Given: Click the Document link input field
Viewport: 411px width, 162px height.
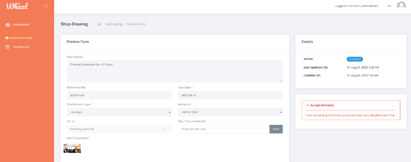Looking at the screenshot, I should point(224,129).
